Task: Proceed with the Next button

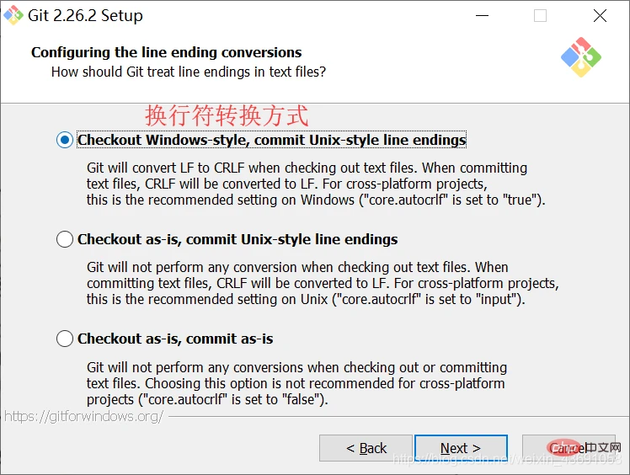Action: coord(461,448)
